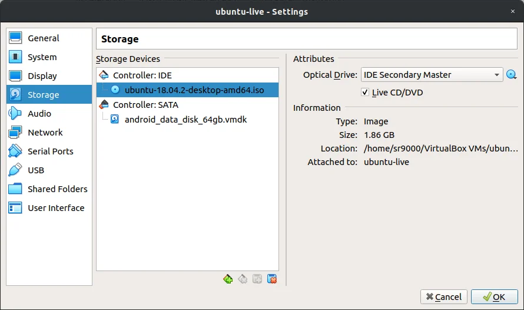Open the Optical Drive dropdown

coord(432,75)
